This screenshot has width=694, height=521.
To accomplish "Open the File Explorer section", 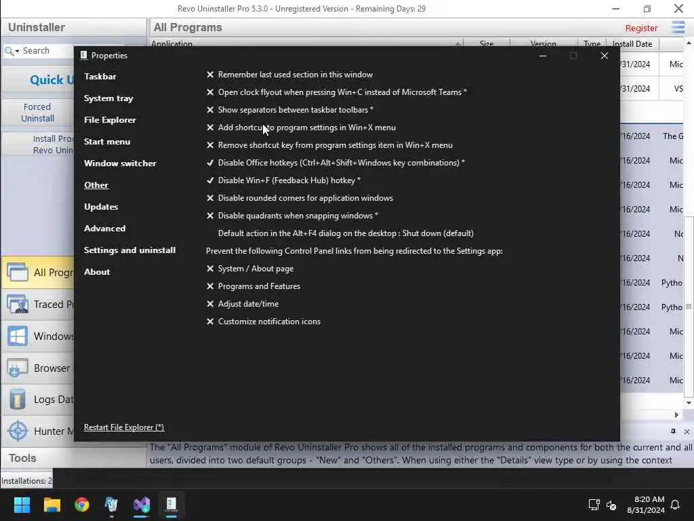I will pyautogui.click(x=110, y=120).
